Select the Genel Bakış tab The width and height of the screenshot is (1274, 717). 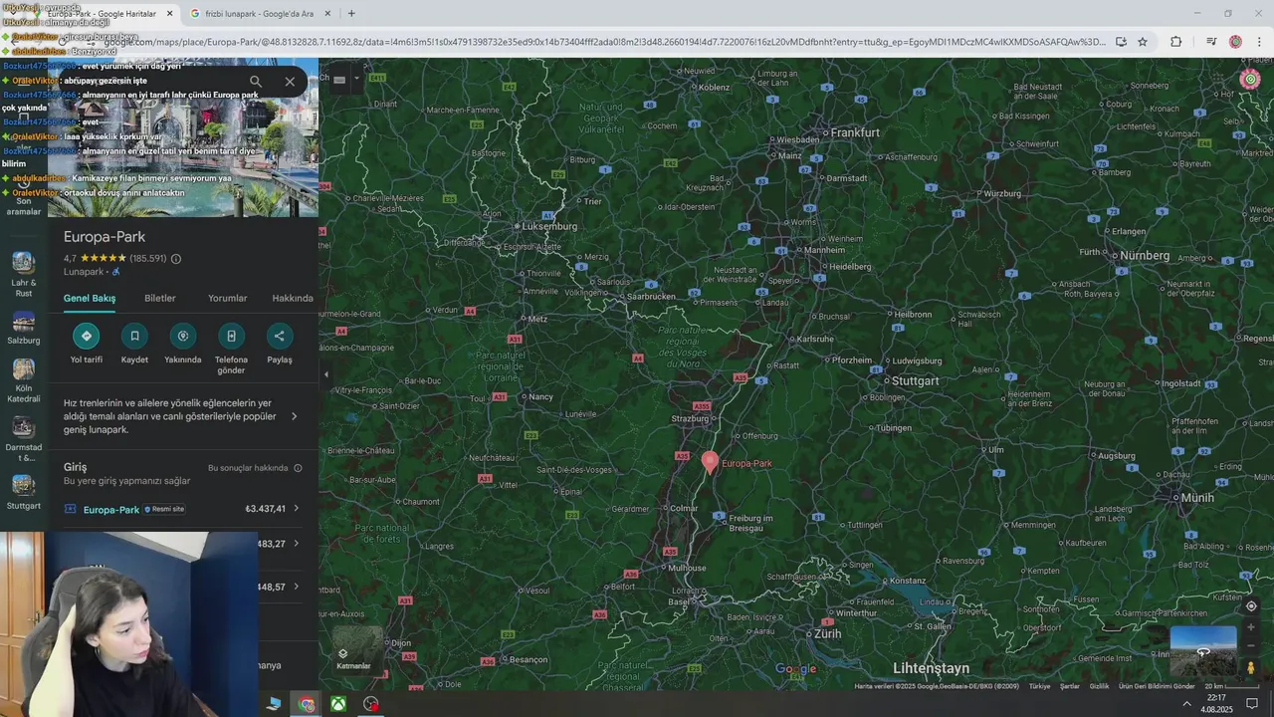coord(90,298)
